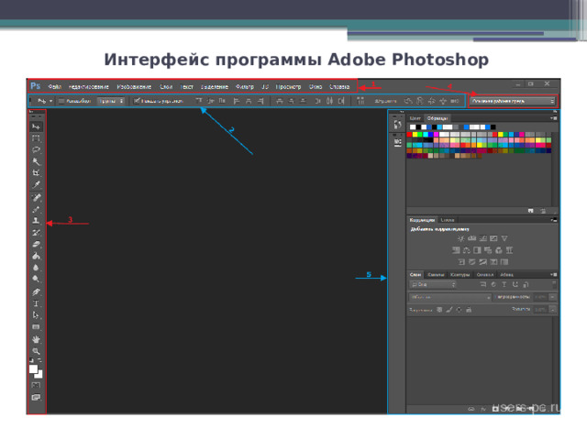Select the Brush tool
587x440 pixels.
[36, 209]
